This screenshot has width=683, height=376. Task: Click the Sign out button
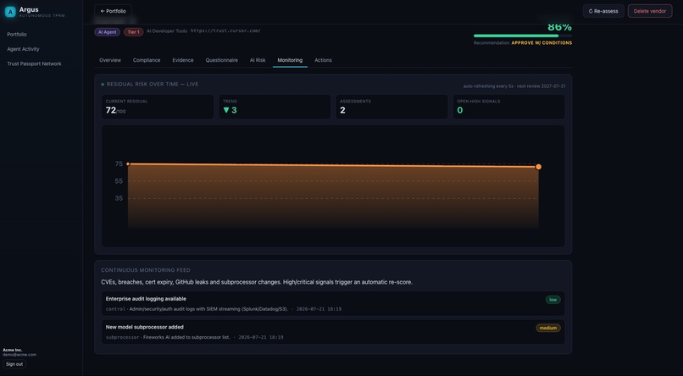(x=14, y=364)
